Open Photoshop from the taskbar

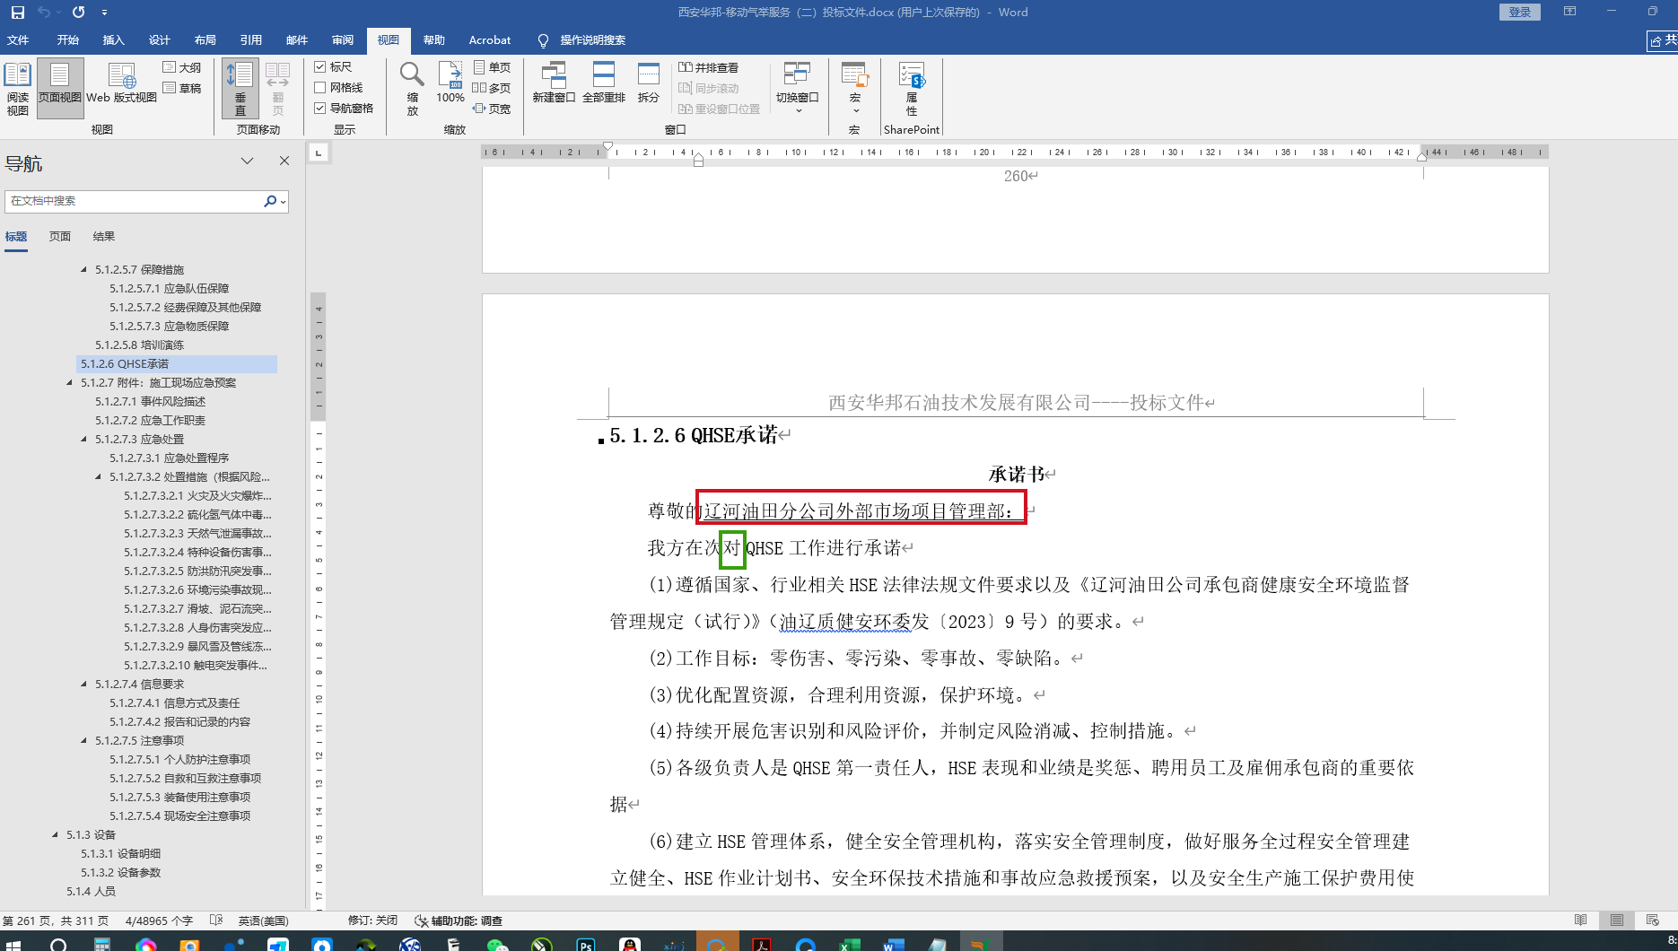586,943
